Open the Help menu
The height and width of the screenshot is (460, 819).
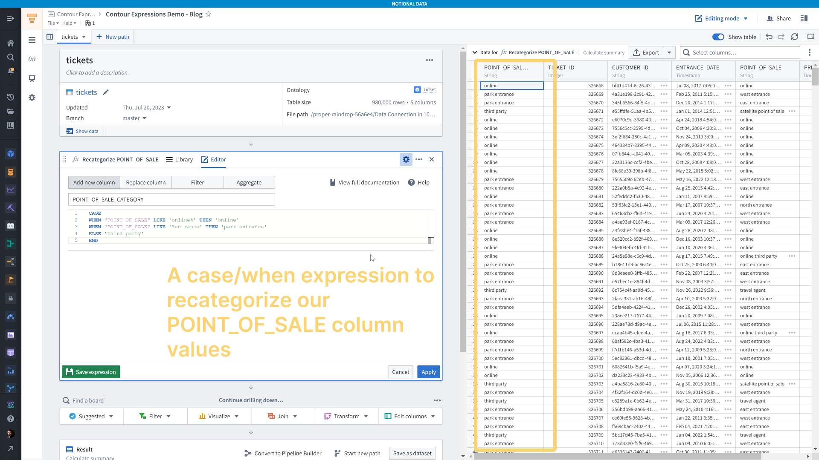69,23
